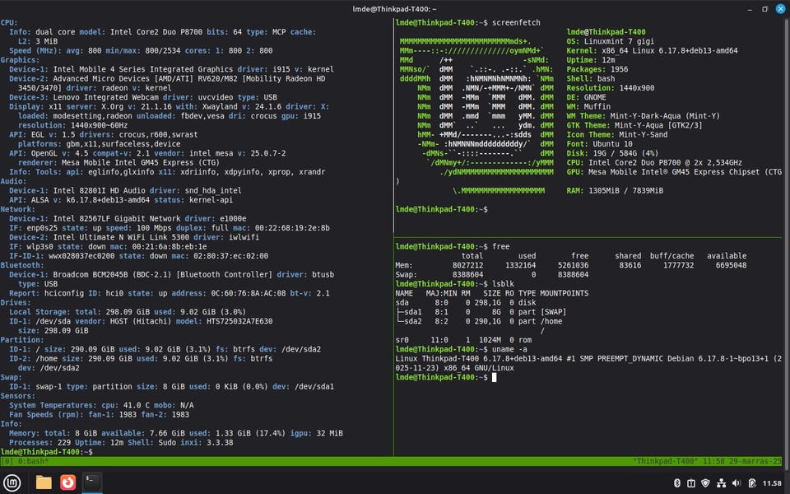Click the 'screenfetch' command text
The width and height of the screenshot is (790, 494).
coord(516,23)
